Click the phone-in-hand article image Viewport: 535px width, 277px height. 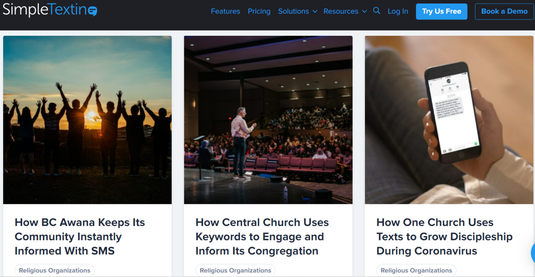tap(449, 119)
